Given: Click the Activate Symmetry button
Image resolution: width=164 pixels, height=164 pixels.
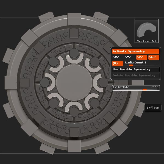Looking at the screenshot, I should click(135, 51).
